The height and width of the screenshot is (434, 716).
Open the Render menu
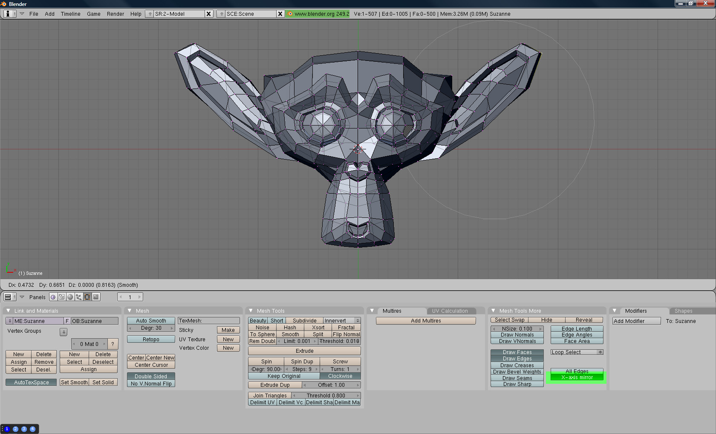pyautogui.click(x=115, y=14)
